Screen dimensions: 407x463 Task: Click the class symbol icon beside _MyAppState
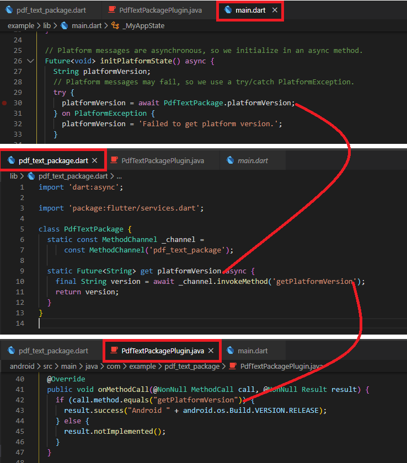[115, 26]
